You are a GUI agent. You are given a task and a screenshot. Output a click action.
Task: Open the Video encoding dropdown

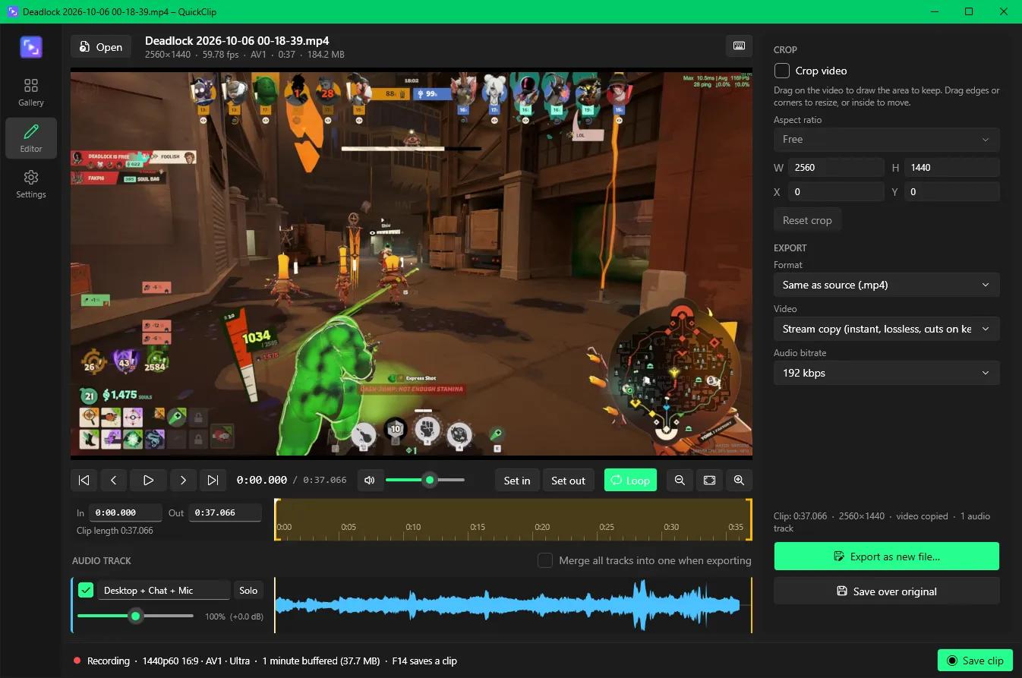(x=886, y=329)
